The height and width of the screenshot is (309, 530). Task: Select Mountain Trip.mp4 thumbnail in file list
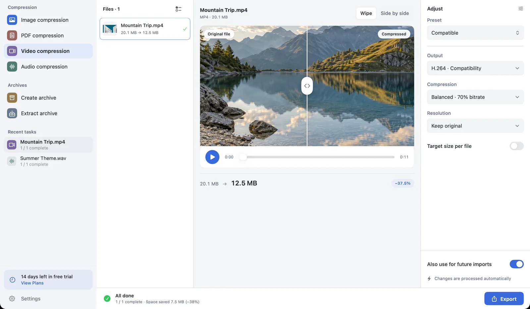point(110,29)
